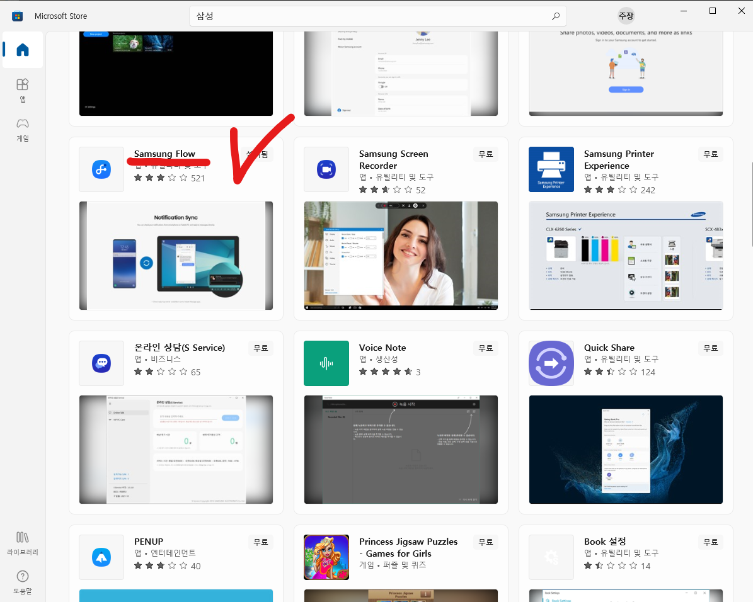
Task: Open Samsung Flow Notification Sync screenshot
Action: [x=176, y=256]
